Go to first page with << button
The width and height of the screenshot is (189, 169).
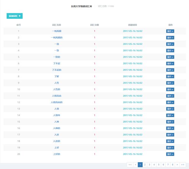[130, 165]
